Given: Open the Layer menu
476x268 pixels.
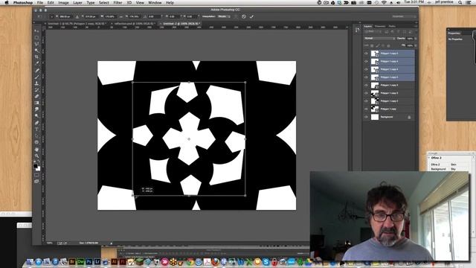Looking at the screenshot, I should pos(77,3).
